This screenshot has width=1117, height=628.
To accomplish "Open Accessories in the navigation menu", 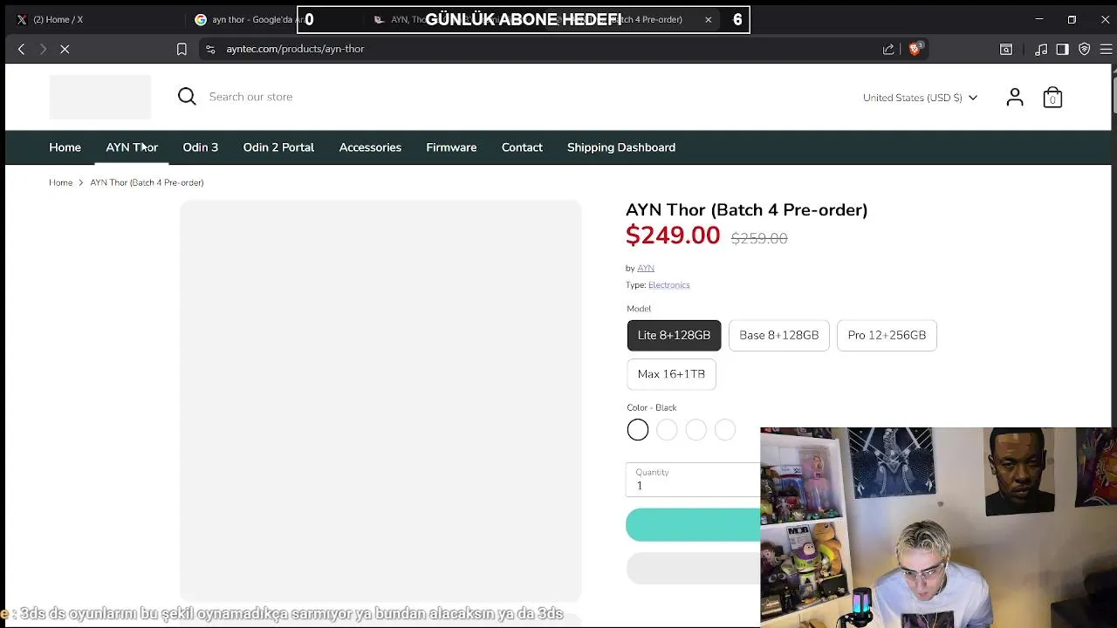I will pos(370,147).
